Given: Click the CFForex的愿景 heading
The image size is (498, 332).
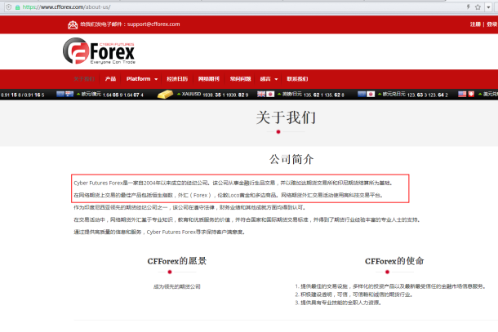Looking at the screenshot, I should click(177, 261).
